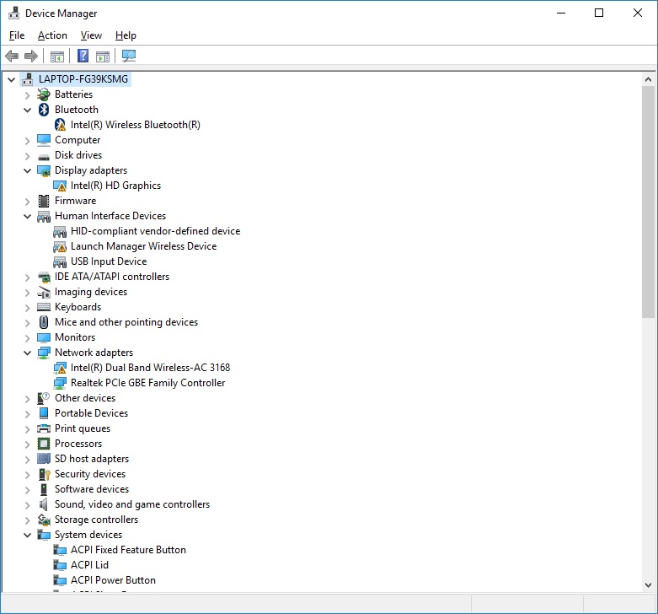The image size is (658, 614).
Task: Click the Show/Hide Action Pane toolbar icon
Action: pos(103,56)
